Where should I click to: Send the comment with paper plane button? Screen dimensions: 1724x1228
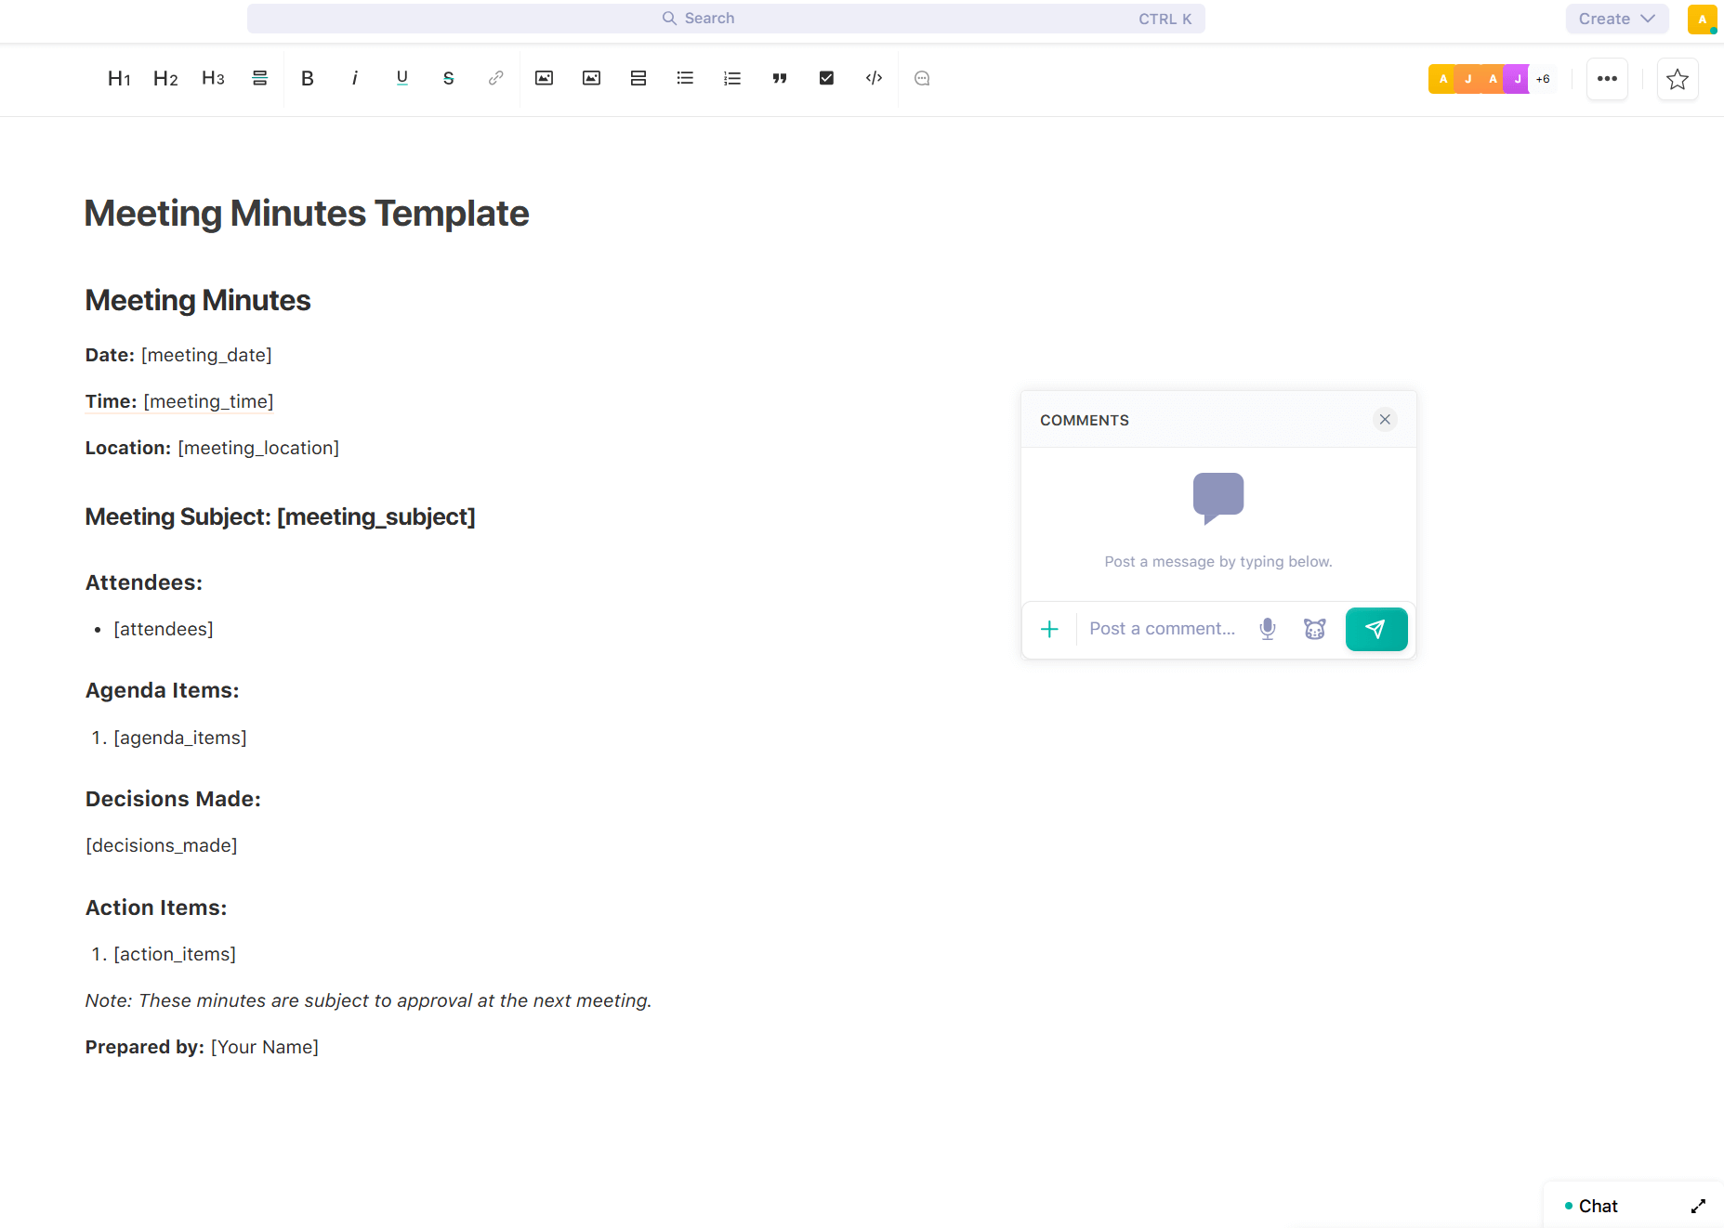click(1375, 629)
